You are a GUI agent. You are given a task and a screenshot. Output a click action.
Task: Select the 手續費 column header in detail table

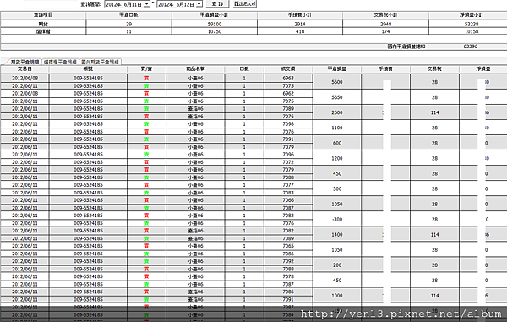[x=386, y=68]
